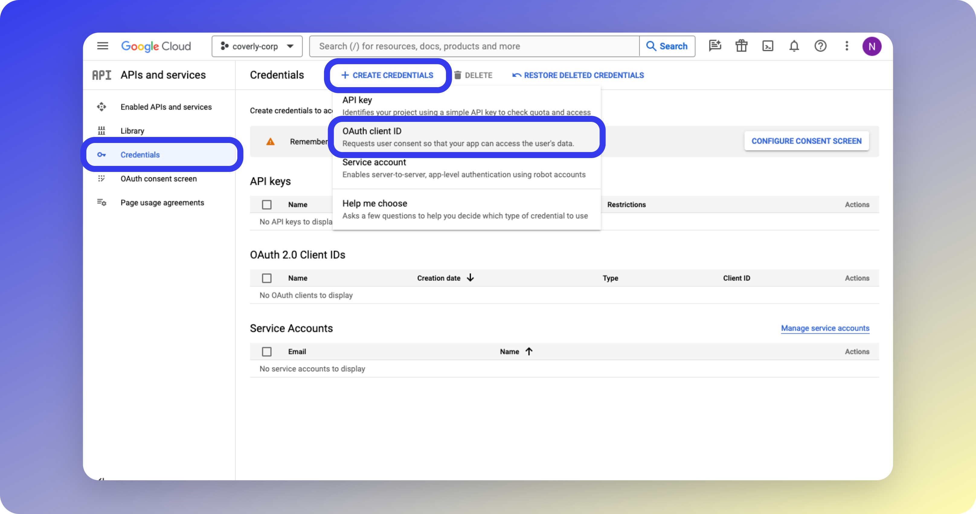Click the search resources input field
Viewport: 976px width, 514px height.
click(474, 46)
